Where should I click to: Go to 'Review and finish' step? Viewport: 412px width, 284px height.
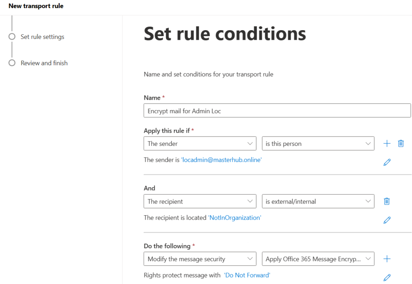(44, 63)
